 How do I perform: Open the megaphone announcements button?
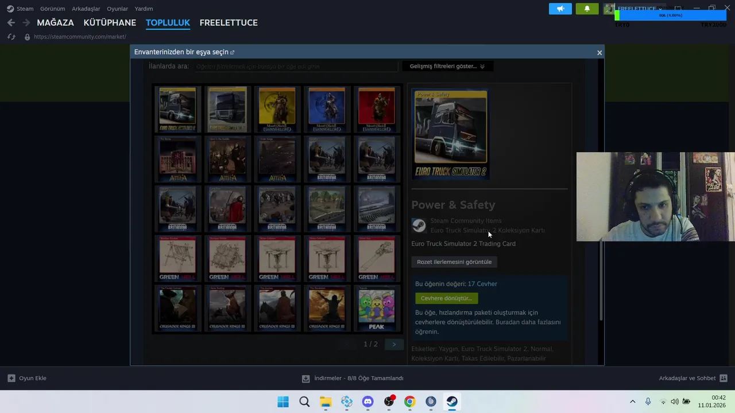pyautogui.click(x=560, y=9)
